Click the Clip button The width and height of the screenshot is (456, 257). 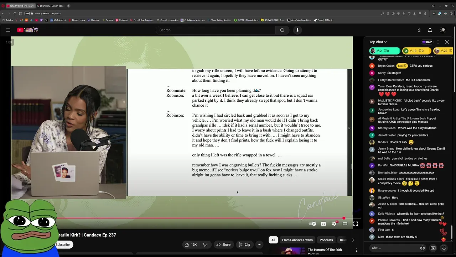point(244,245)
